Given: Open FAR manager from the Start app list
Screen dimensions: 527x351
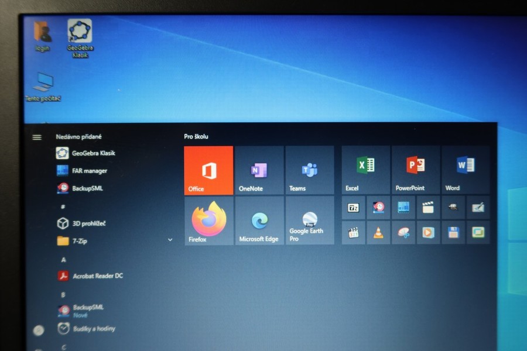Looking at the screenshot, I should point(81,171).
